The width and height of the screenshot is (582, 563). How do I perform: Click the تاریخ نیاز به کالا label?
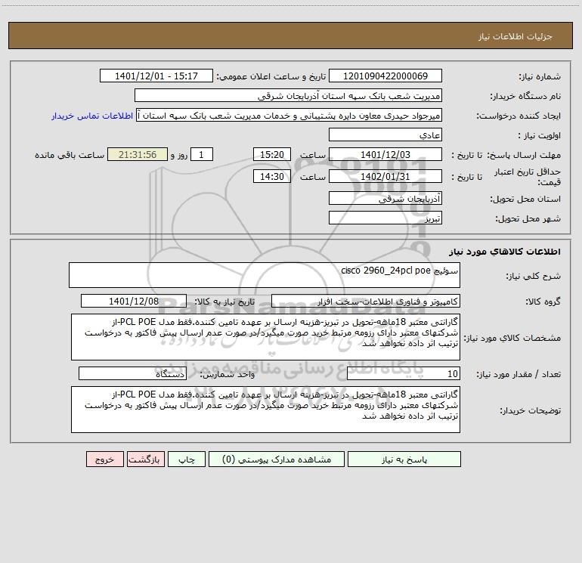point(224,302)
